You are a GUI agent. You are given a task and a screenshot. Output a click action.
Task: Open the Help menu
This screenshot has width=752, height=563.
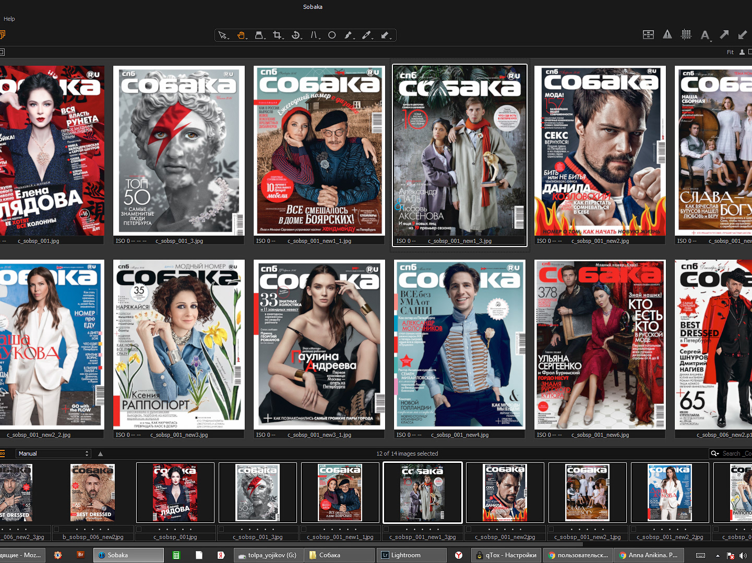tap(9, 19)
